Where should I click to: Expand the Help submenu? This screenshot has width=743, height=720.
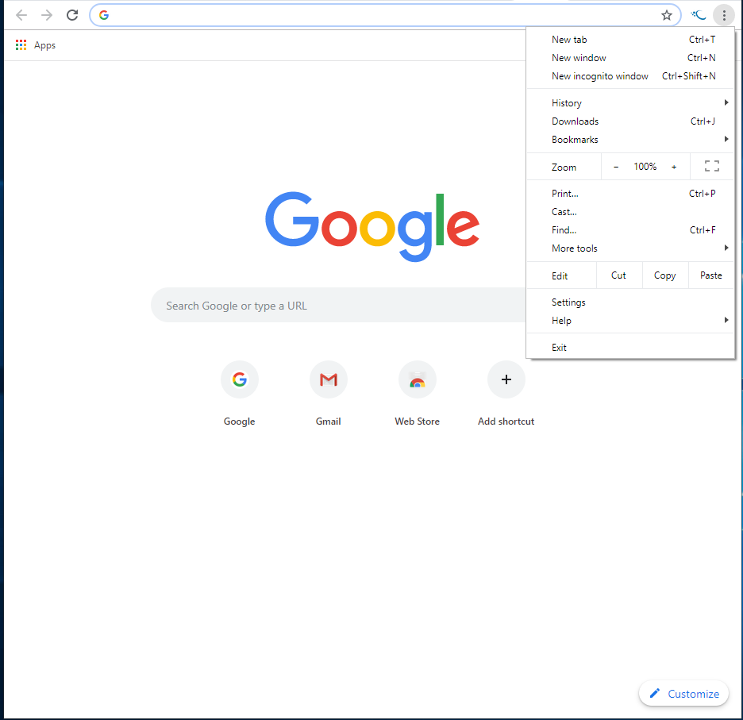click(630, 321)
